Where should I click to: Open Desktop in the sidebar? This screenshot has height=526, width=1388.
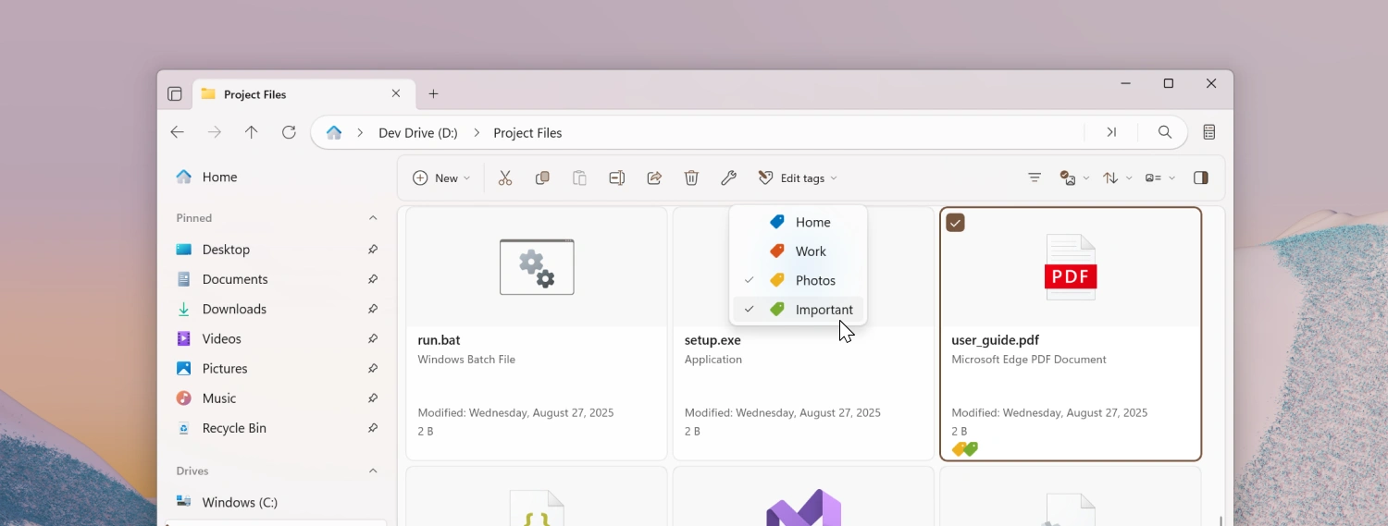[x=276, y=250]
